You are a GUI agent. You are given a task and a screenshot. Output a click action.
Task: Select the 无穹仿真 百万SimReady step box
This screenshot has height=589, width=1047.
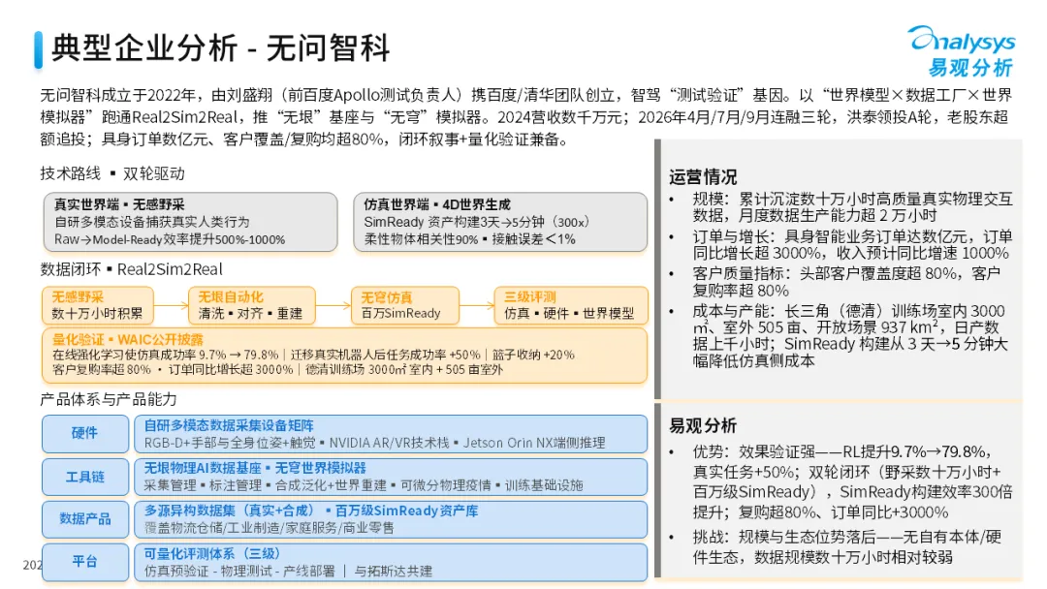tap(405, 305)
